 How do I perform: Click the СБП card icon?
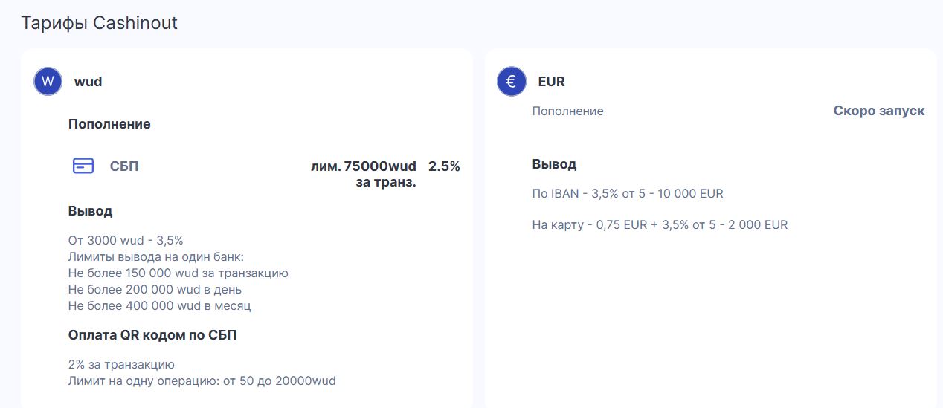83,166
